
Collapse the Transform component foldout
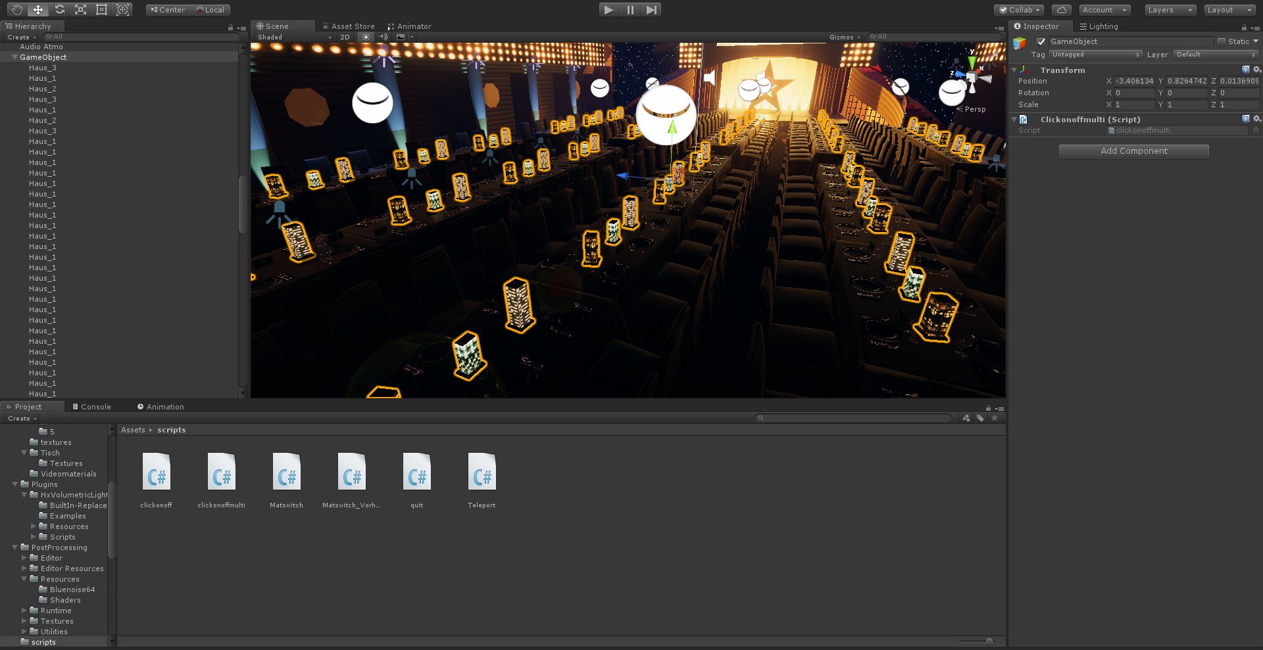pyautogui.click(x=1014, y=70)
